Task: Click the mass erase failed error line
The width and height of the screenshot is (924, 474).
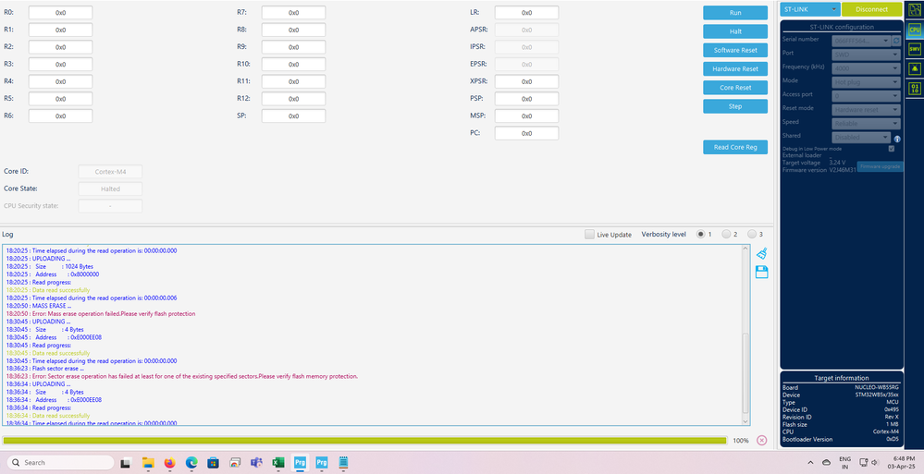Action: tap(101, 314)
